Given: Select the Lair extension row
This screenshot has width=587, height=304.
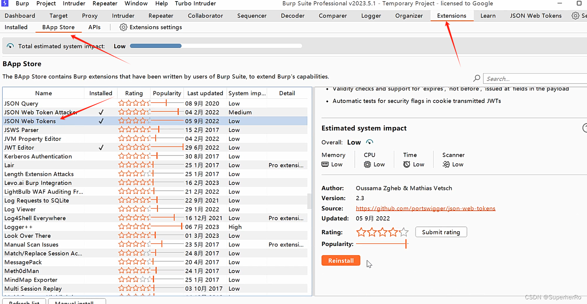Looking at the screenshot, I should [155, 165].
